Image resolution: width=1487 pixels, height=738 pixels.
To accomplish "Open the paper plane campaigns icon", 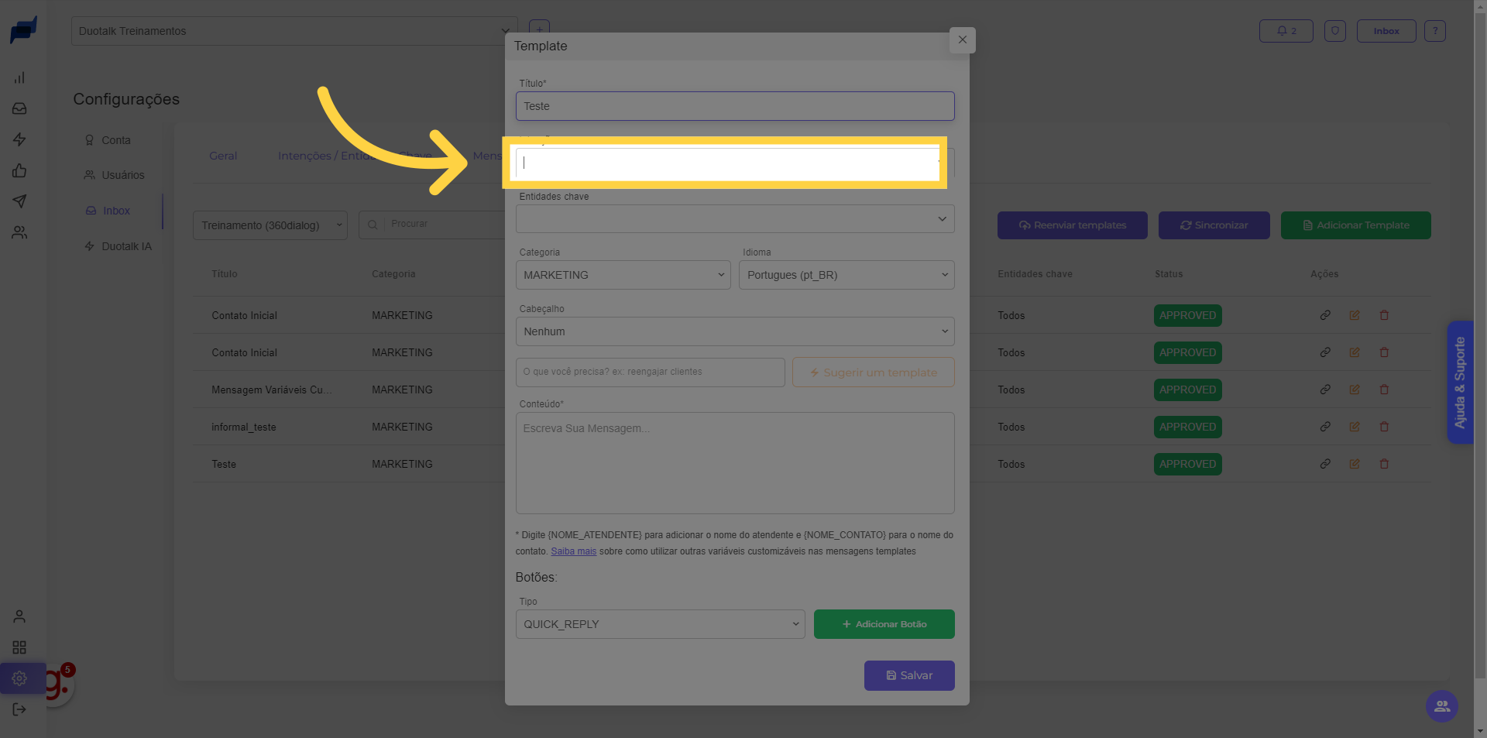I will [x=19, y=201].
